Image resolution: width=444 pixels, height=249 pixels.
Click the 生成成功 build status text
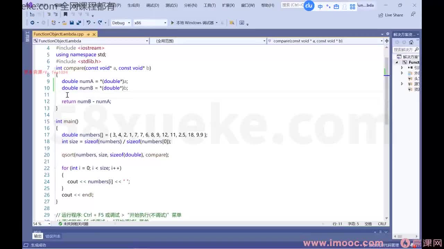click(38, 245)
